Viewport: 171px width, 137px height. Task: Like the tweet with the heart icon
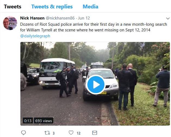pos(71,133)
